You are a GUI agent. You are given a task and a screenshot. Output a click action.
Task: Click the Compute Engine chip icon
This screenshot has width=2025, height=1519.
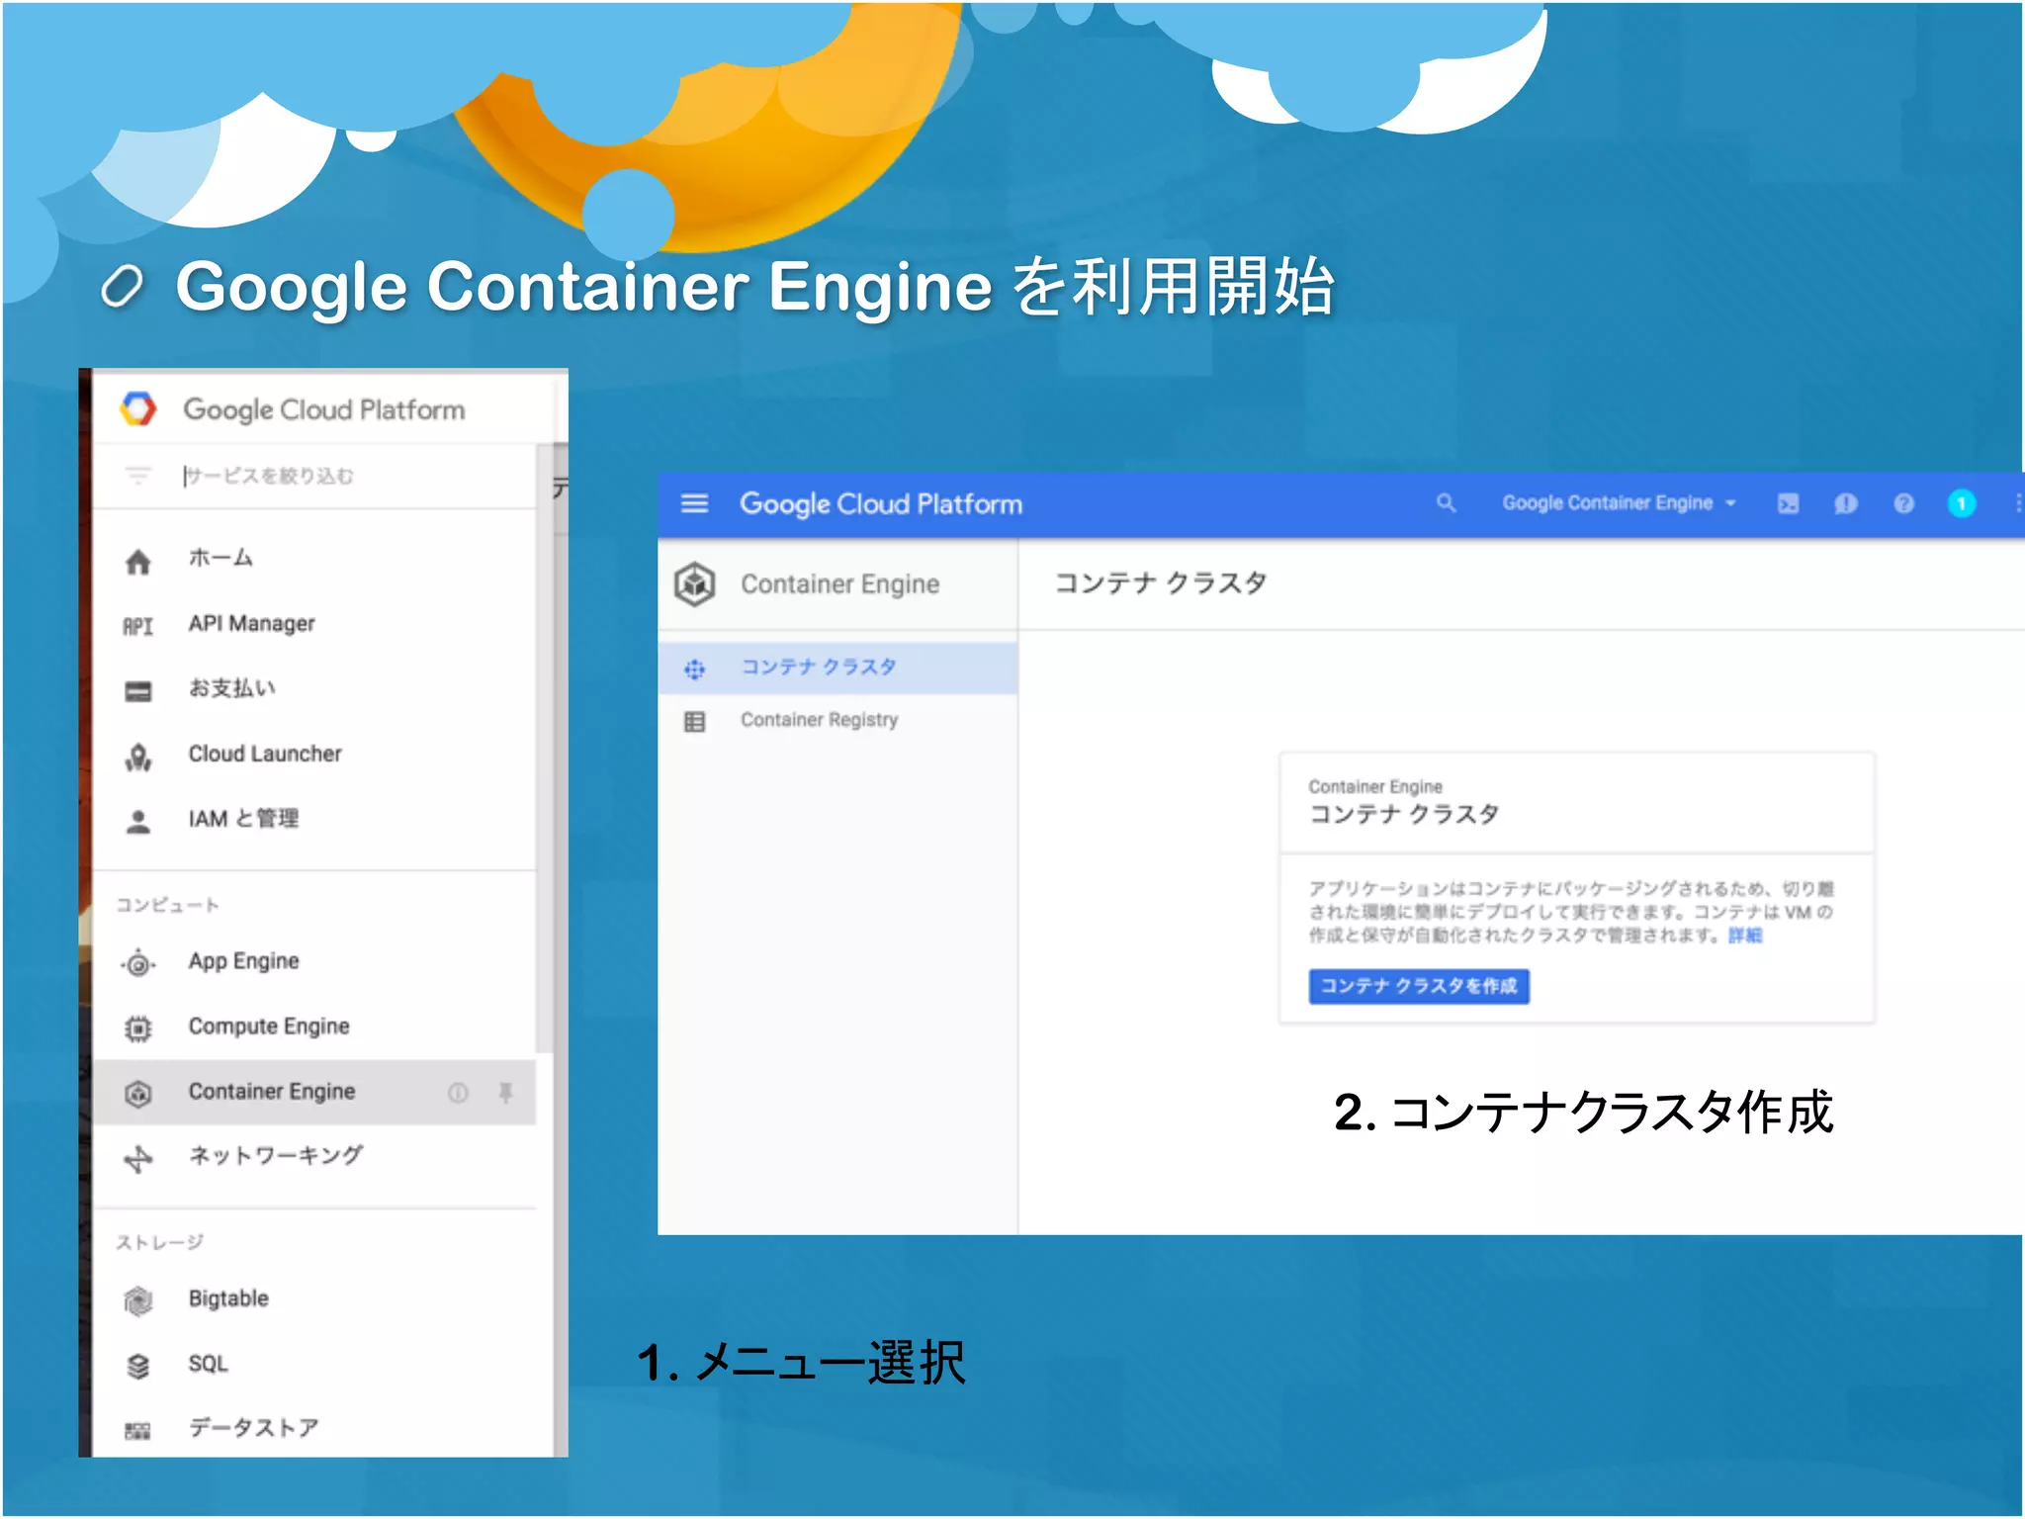pyautogui.click(x=138, y=1028)
